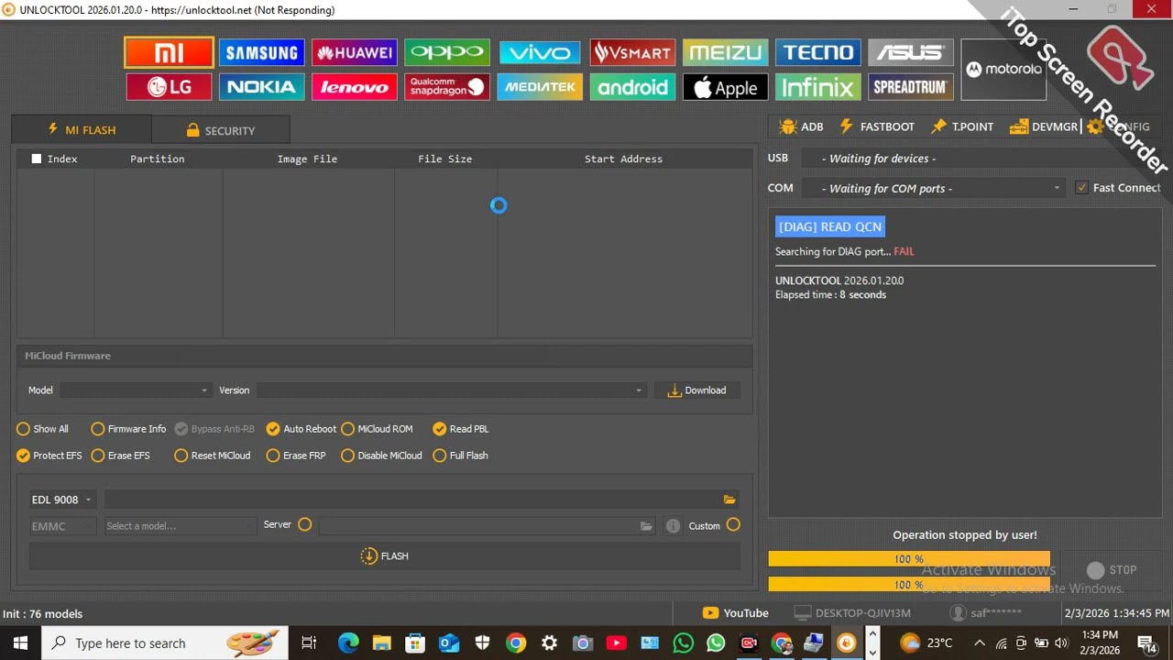
Task: Open server file folder icon
Action: tap(646, 525)
